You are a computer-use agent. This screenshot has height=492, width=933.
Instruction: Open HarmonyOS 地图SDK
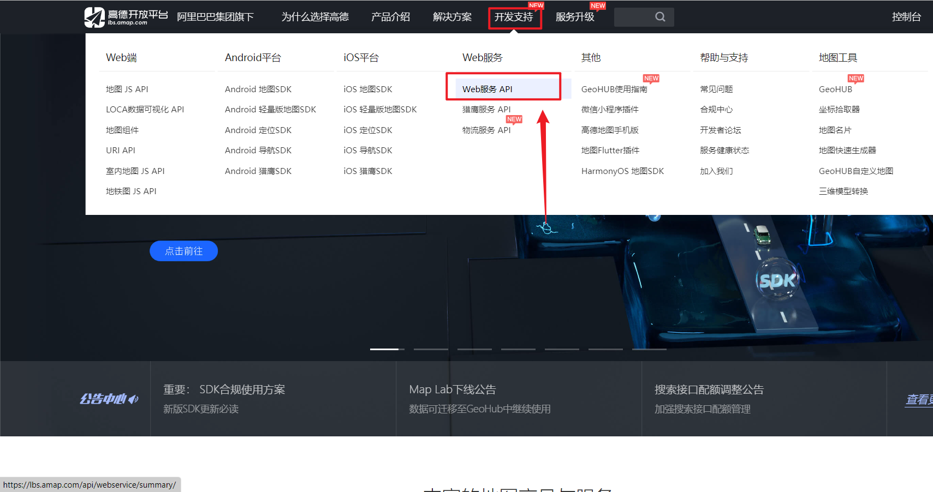pyautogui.click(x=622, y=171)
